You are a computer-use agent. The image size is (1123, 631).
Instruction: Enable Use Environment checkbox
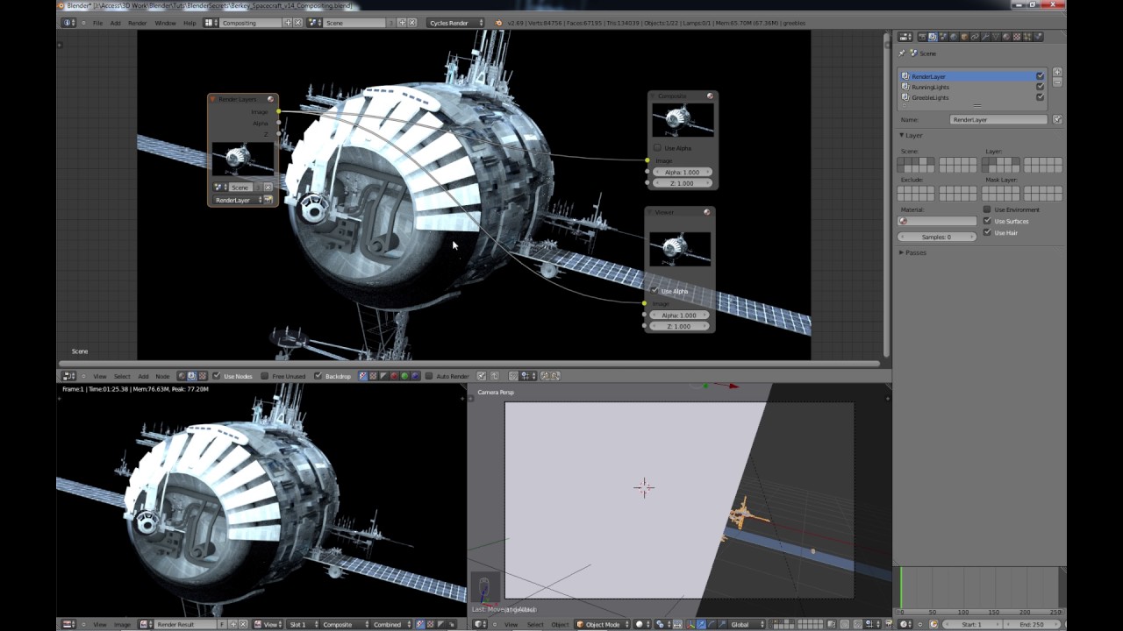click(987, 209)
